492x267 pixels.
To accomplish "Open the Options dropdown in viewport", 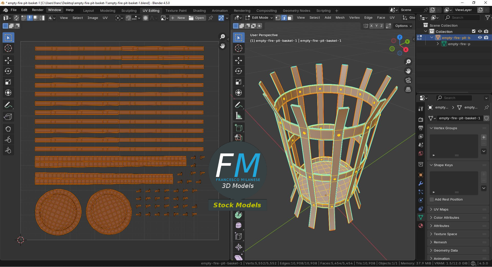I will (403, 26).
